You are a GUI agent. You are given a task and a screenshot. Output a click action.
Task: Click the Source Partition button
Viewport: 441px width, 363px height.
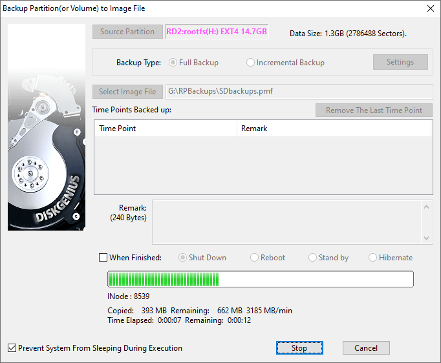[x=127, y=32]
